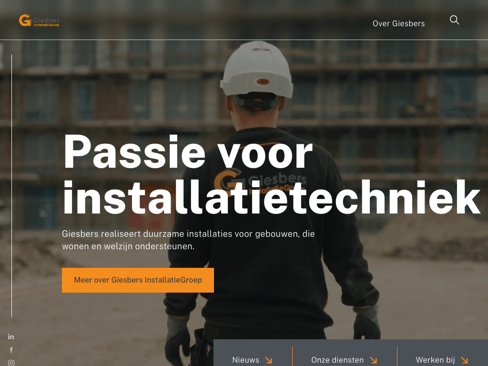The height and width of the screenshot is (366, 488).
Task: Click the arrow icon beside Nieuws
Action: tap(269, 360)
